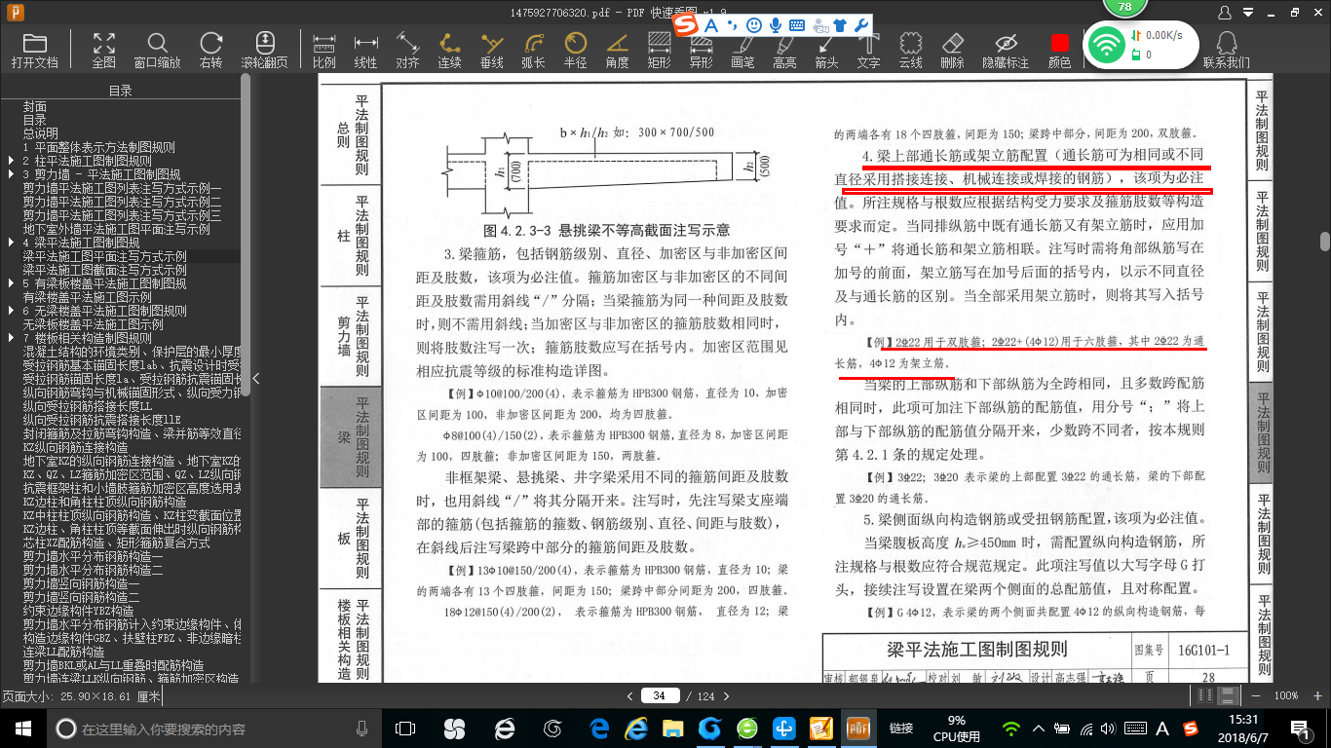Image resolution: width=1331 pixels, height=748 pixels.
Task: Select the 矩形 rectangle area tool
Action: (659, 50)
